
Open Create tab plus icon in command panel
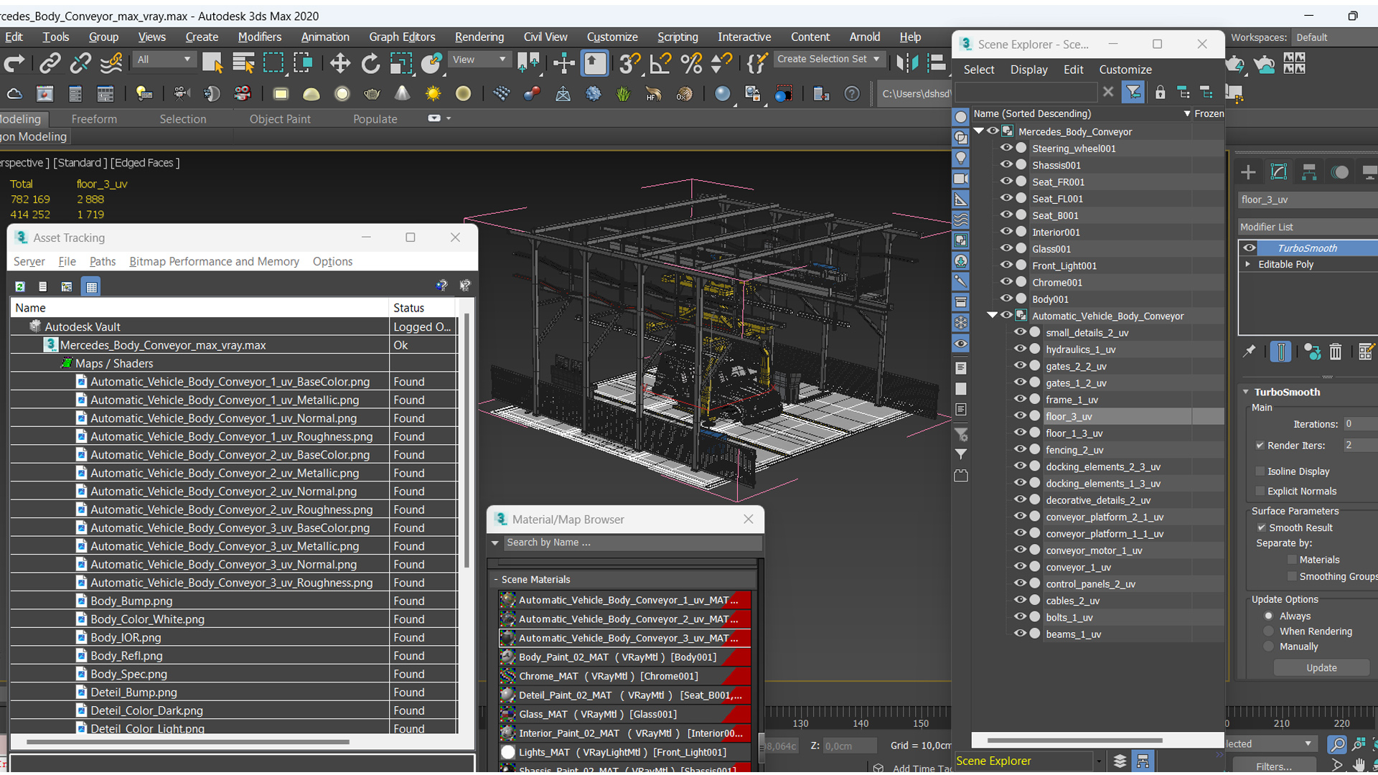1248,172
